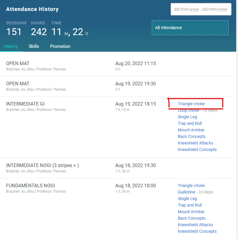Image resolution: width=238 pixels, height=239 pixels.
Task: Select the FUNDAMENTALS NOGI session title
Action: (x=31, y=186)
